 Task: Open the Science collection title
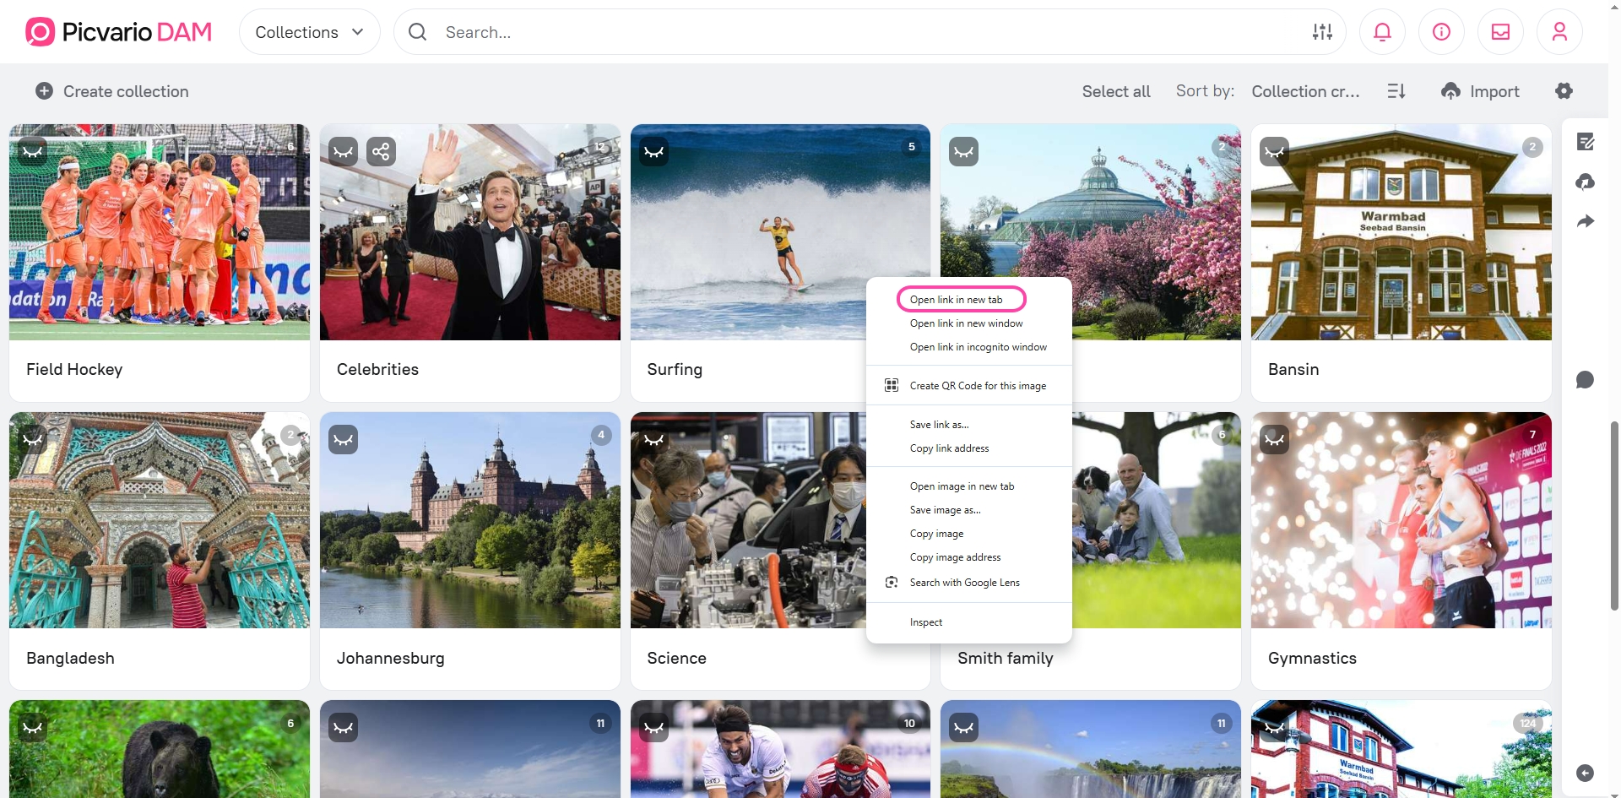(x=676, y=658)
